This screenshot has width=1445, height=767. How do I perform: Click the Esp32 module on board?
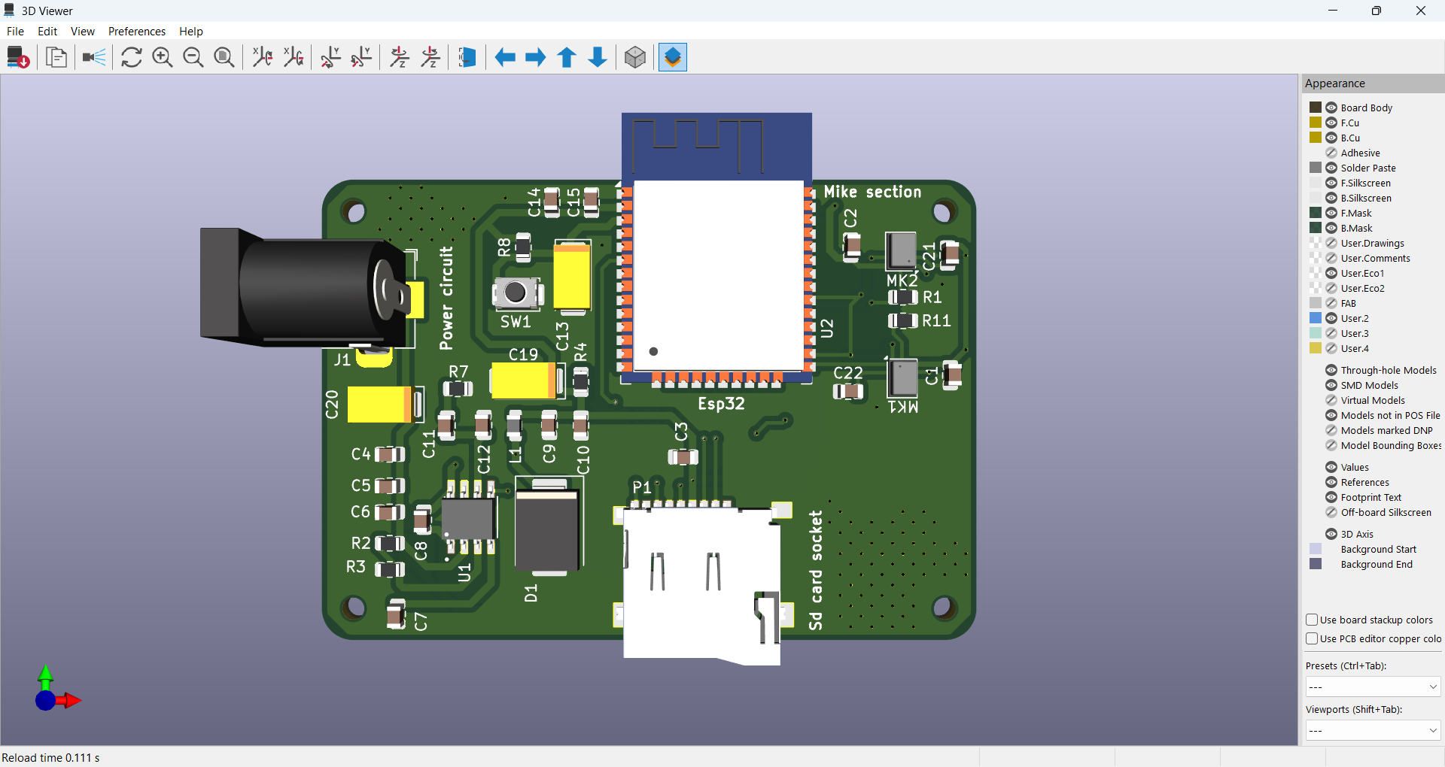(717, 248)
